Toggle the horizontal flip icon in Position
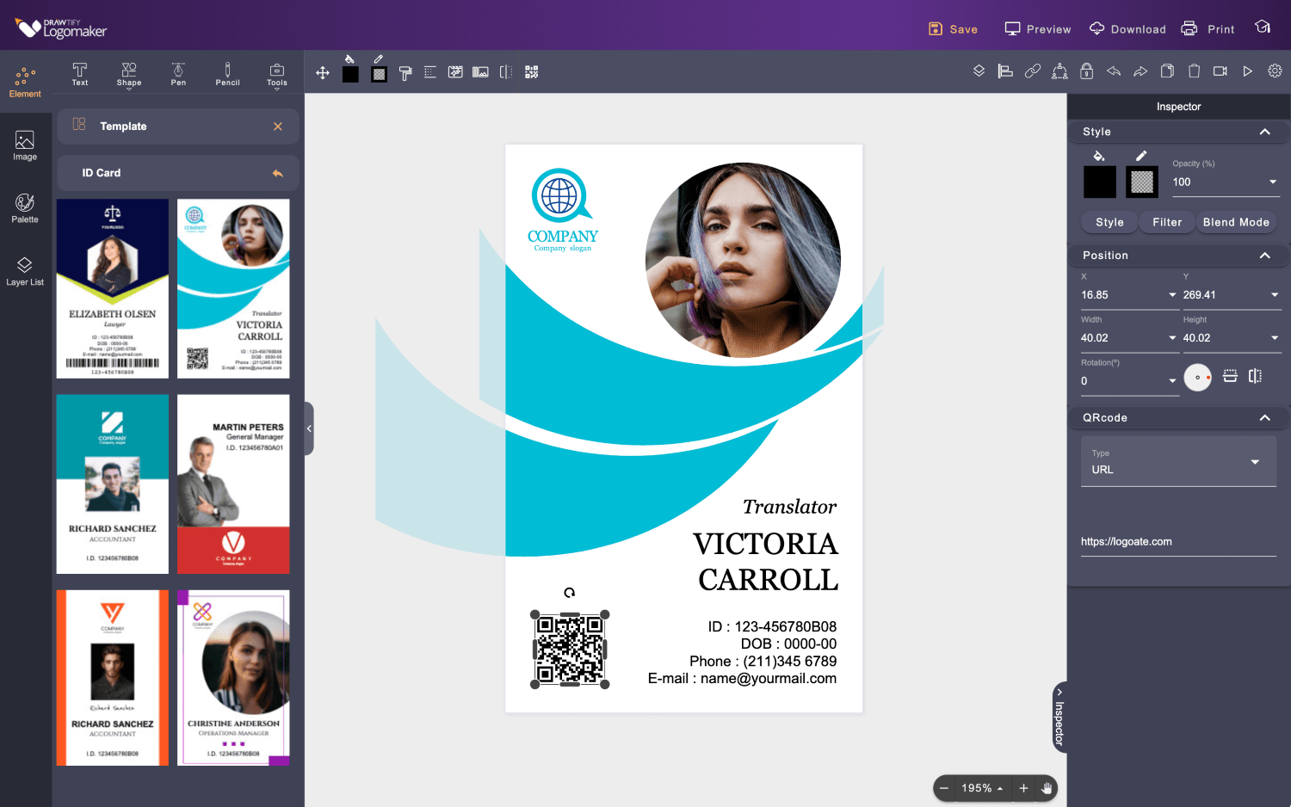The width and height of the screenshot is (1291, 807). (x=1256, y=376)
